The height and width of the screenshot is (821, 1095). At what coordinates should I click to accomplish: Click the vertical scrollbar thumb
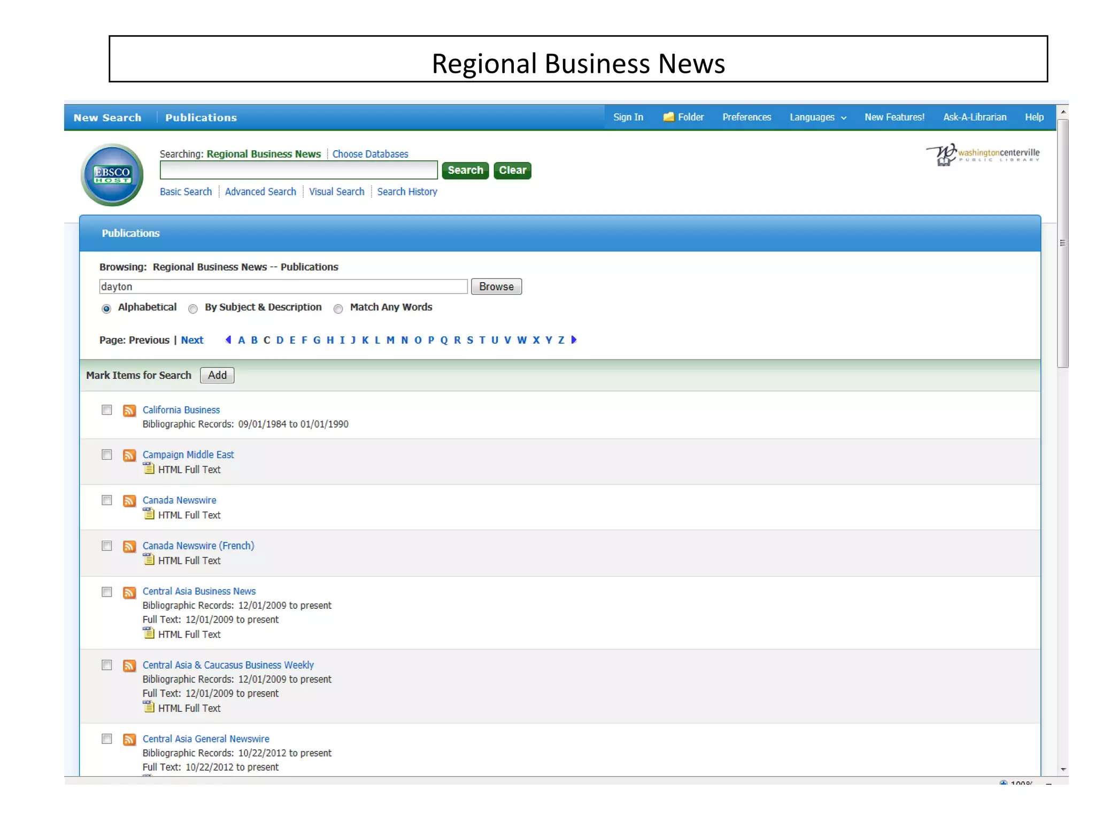pyautogui.click(x=1063, y=243)
